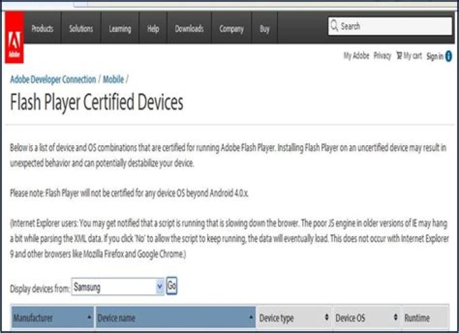
Task: Click the Search input field
Action: click(390, 26)
